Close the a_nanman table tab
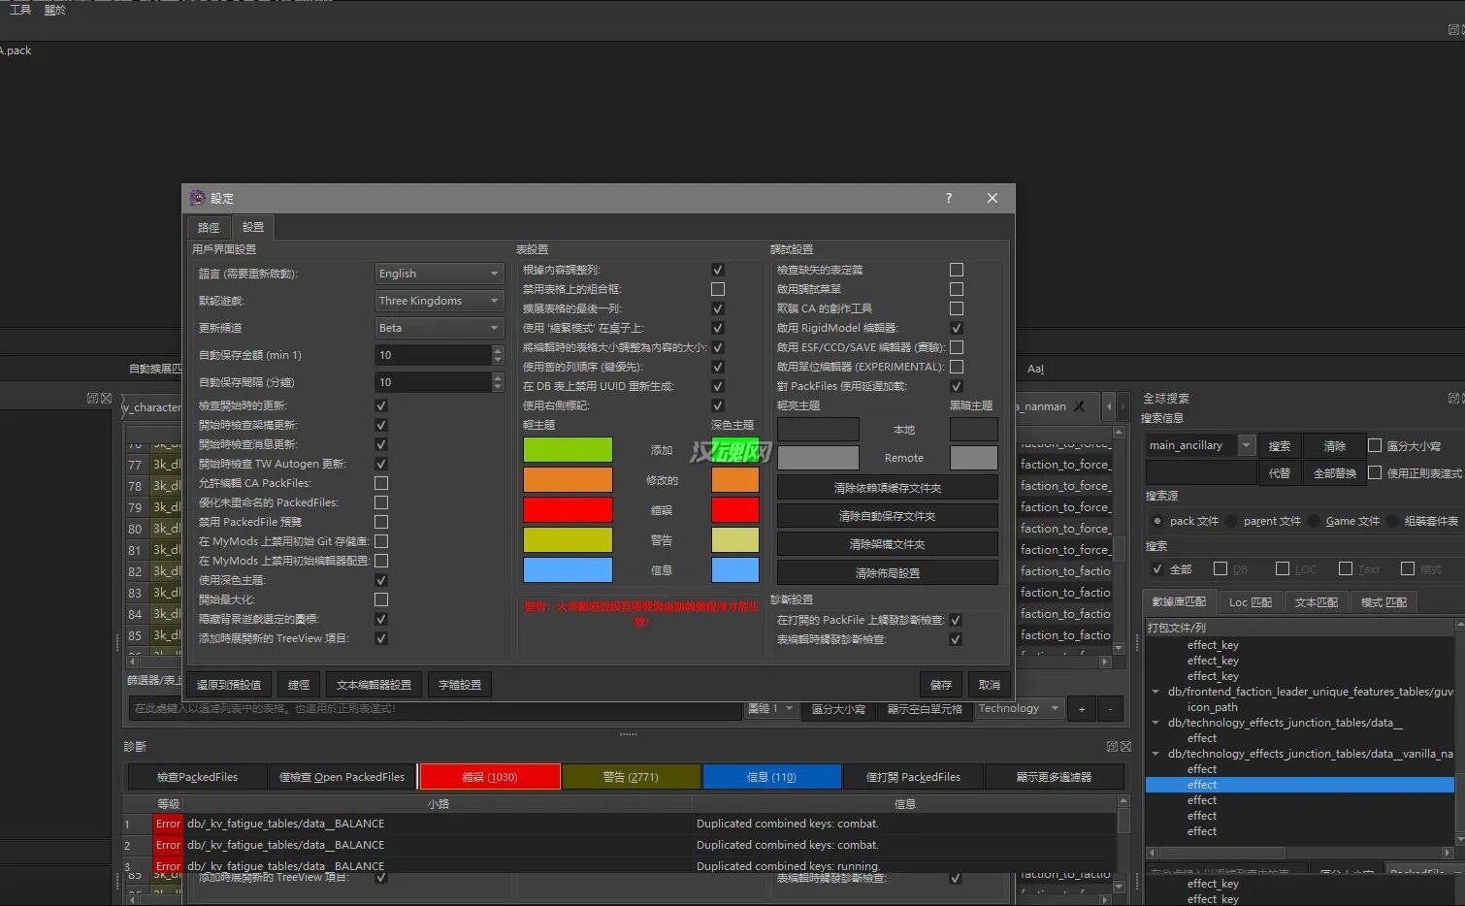 (x=1079, y=406)
